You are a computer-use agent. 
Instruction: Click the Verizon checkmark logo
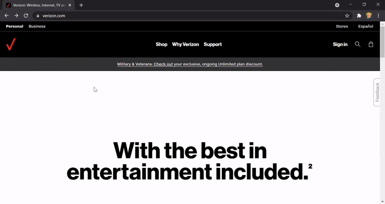point(11,44)
